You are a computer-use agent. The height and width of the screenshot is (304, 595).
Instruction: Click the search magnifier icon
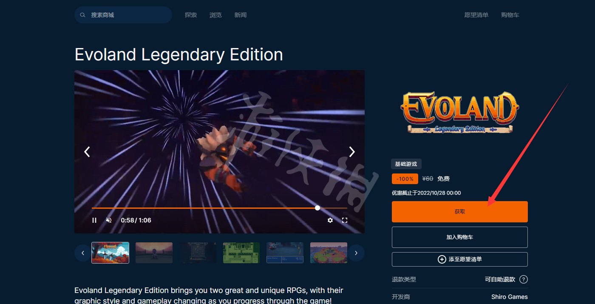[x=83, y=15]
